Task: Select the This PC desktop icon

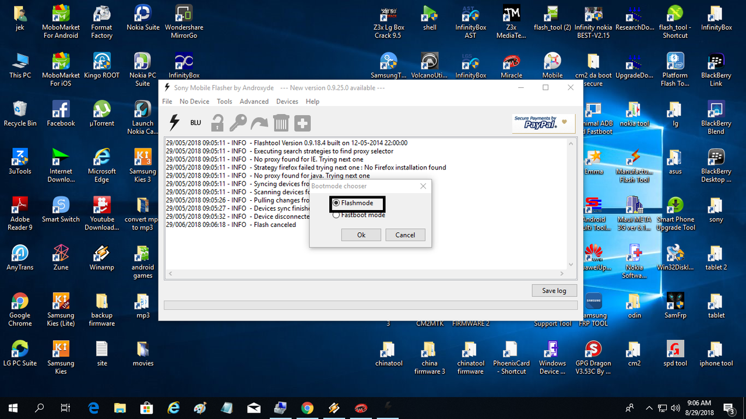Action: pyautogui.click(x=20, y=65)
